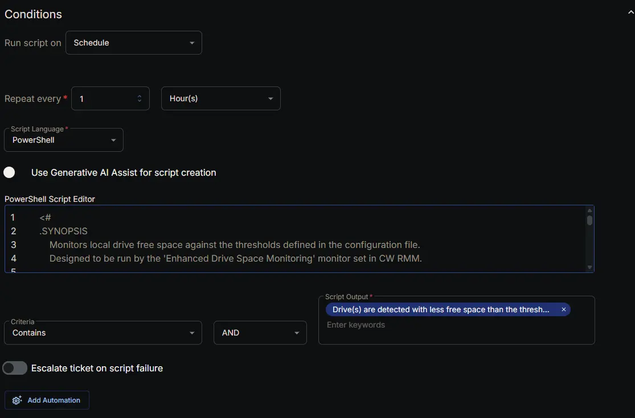Screen dimensions: 635x418
Task: Click the script editor scrollbar thumb
Action: 589,220
